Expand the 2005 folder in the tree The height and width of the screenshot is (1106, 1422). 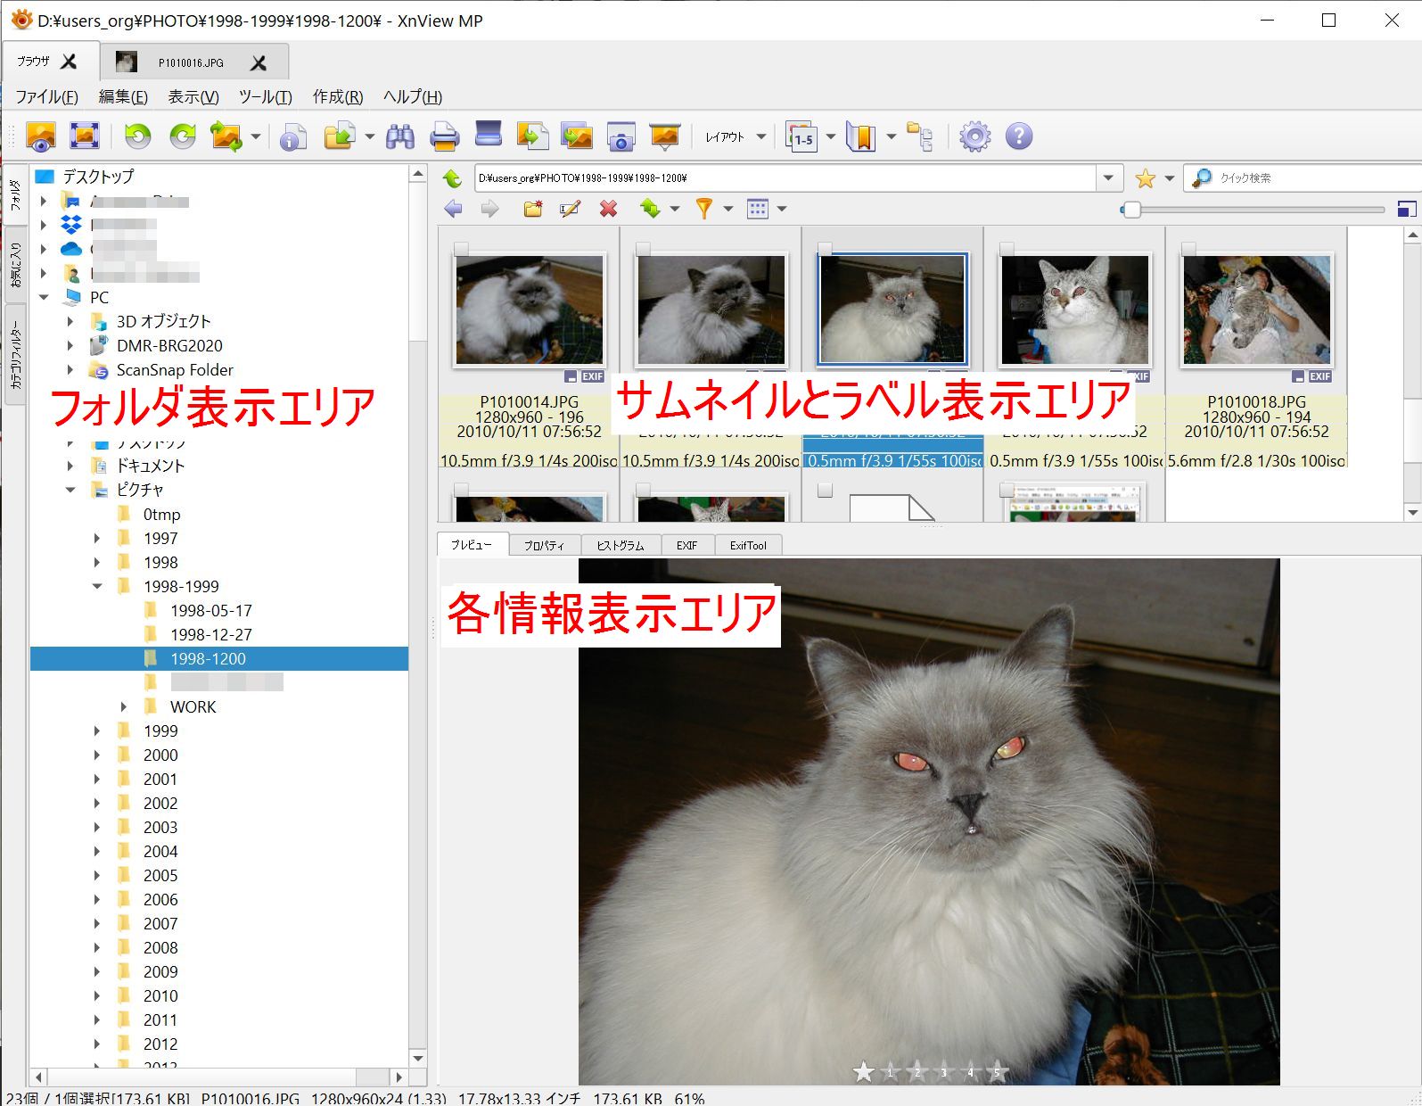coord(98,875)
